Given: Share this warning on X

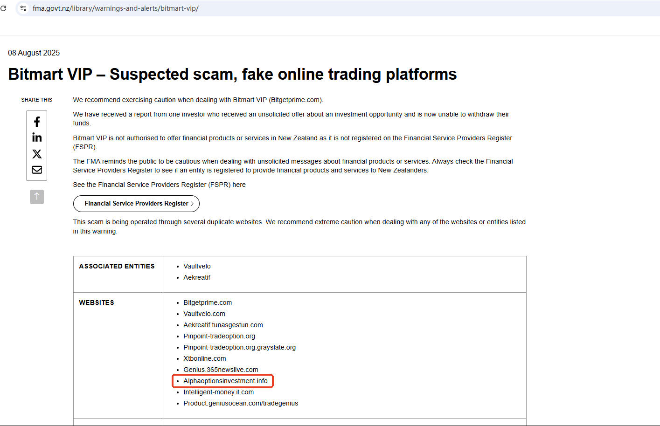Looking at the screenshot, I should click(x=37, y=154).
